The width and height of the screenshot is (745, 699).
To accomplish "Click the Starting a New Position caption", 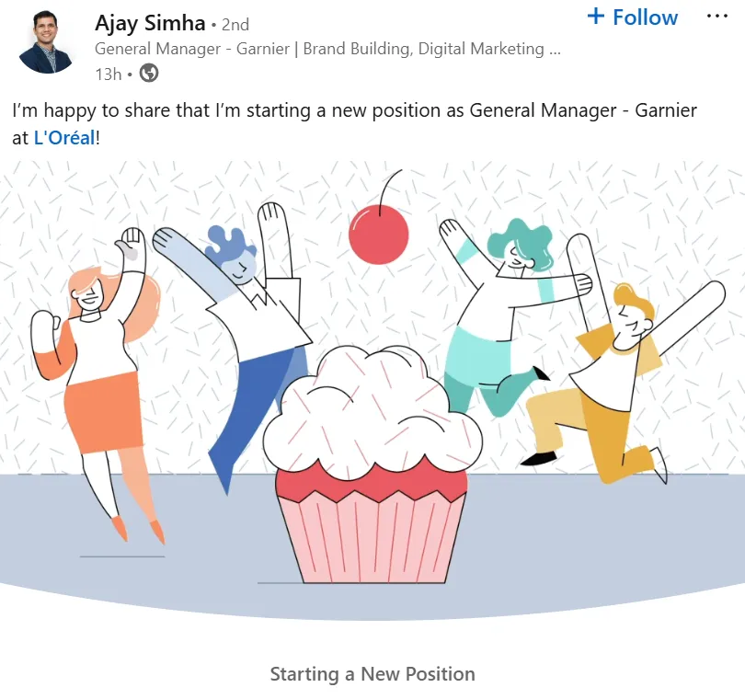I will [x=372, y=674].
